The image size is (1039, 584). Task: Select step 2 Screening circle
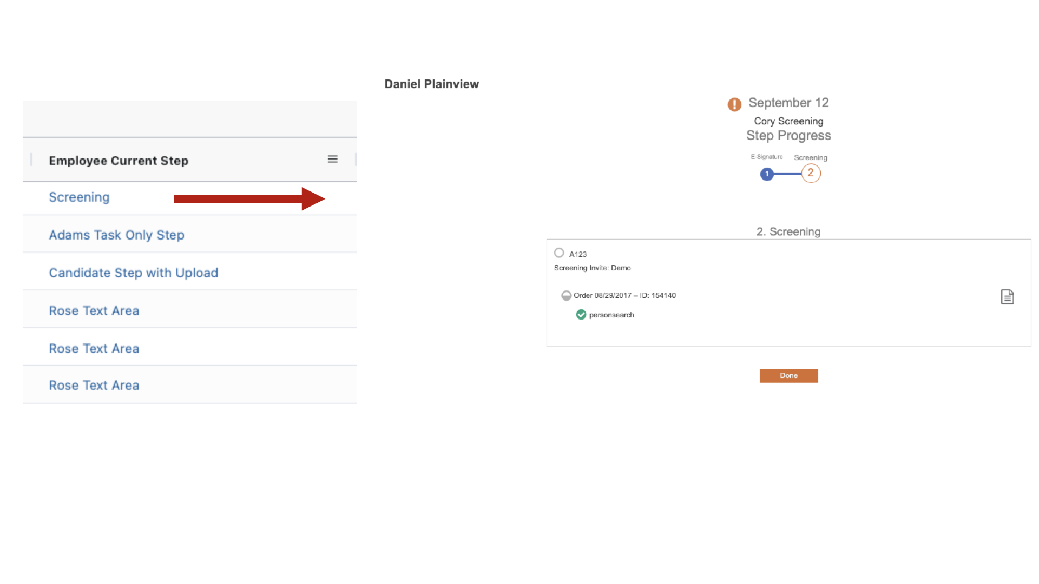coord(811,174)
